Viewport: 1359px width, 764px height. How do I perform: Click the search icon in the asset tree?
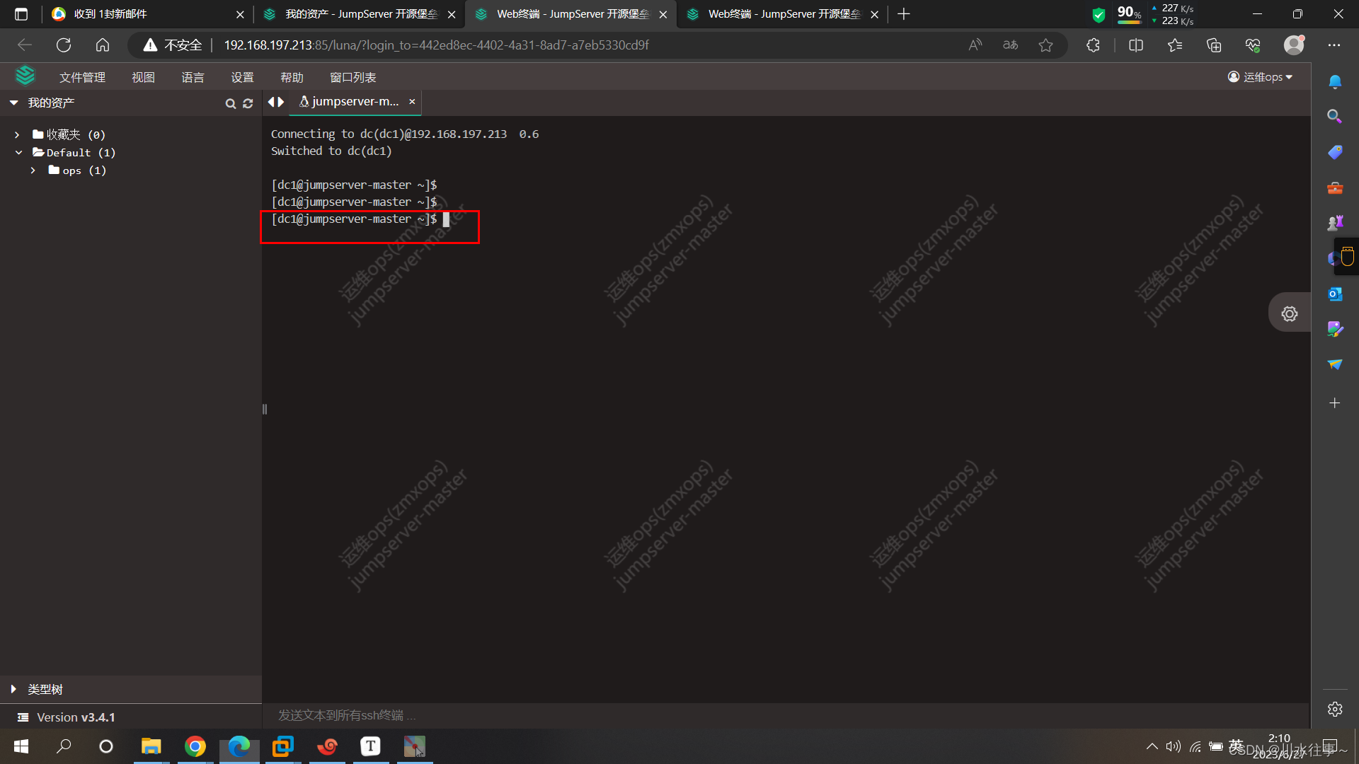[230, 103]
